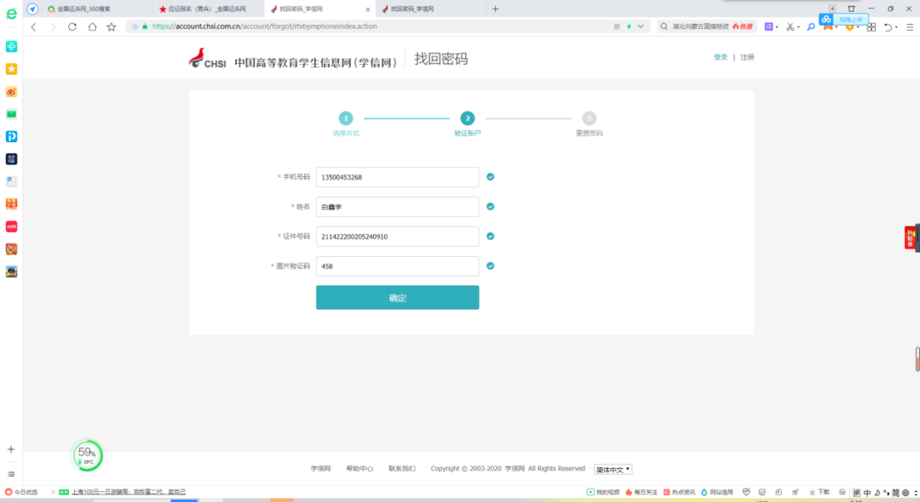
Task: Click the browser refresh button
Action: 72,26
